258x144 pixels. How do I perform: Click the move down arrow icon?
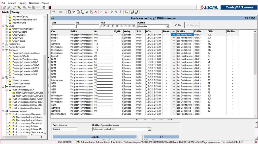coord(121,12)
